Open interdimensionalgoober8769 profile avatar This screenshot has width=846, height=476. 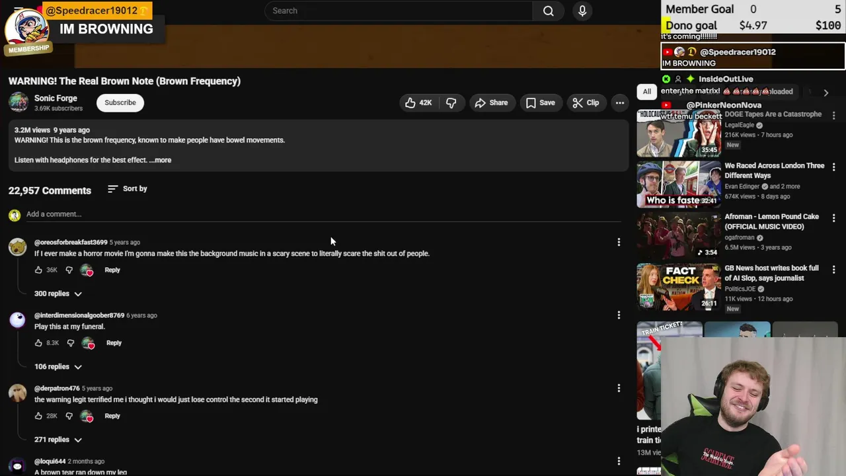tap(17, 320)
